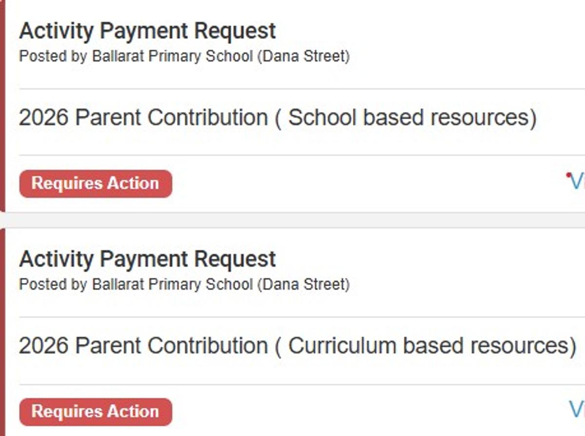Screen dimensions: 585x436
Task: Click Requires Action badge for School based resources
Action: (96, 184)
